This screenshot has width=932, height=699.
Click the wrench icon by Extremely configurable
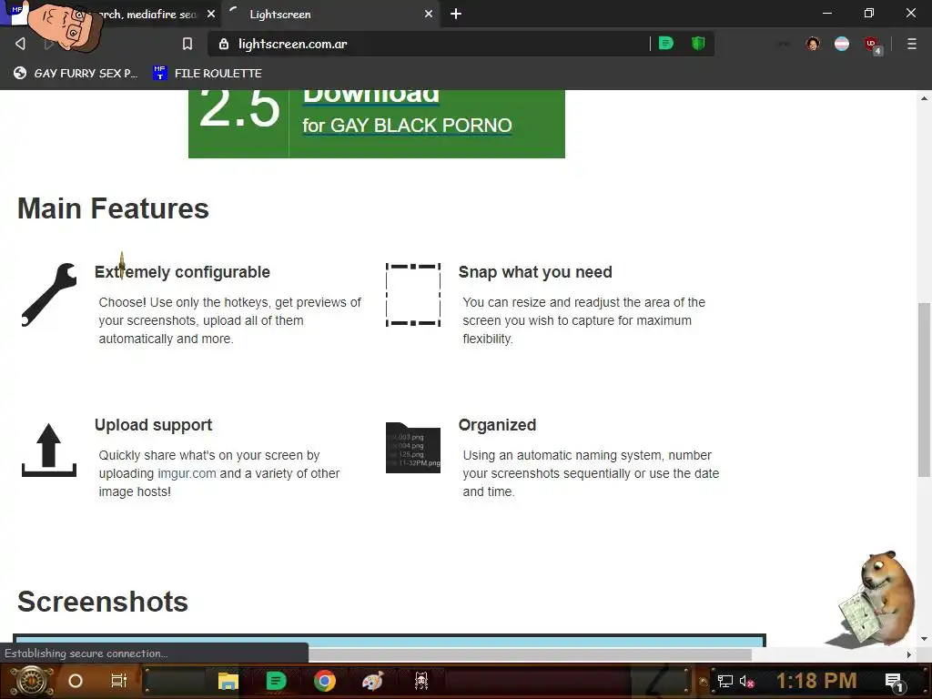point(49,295)
